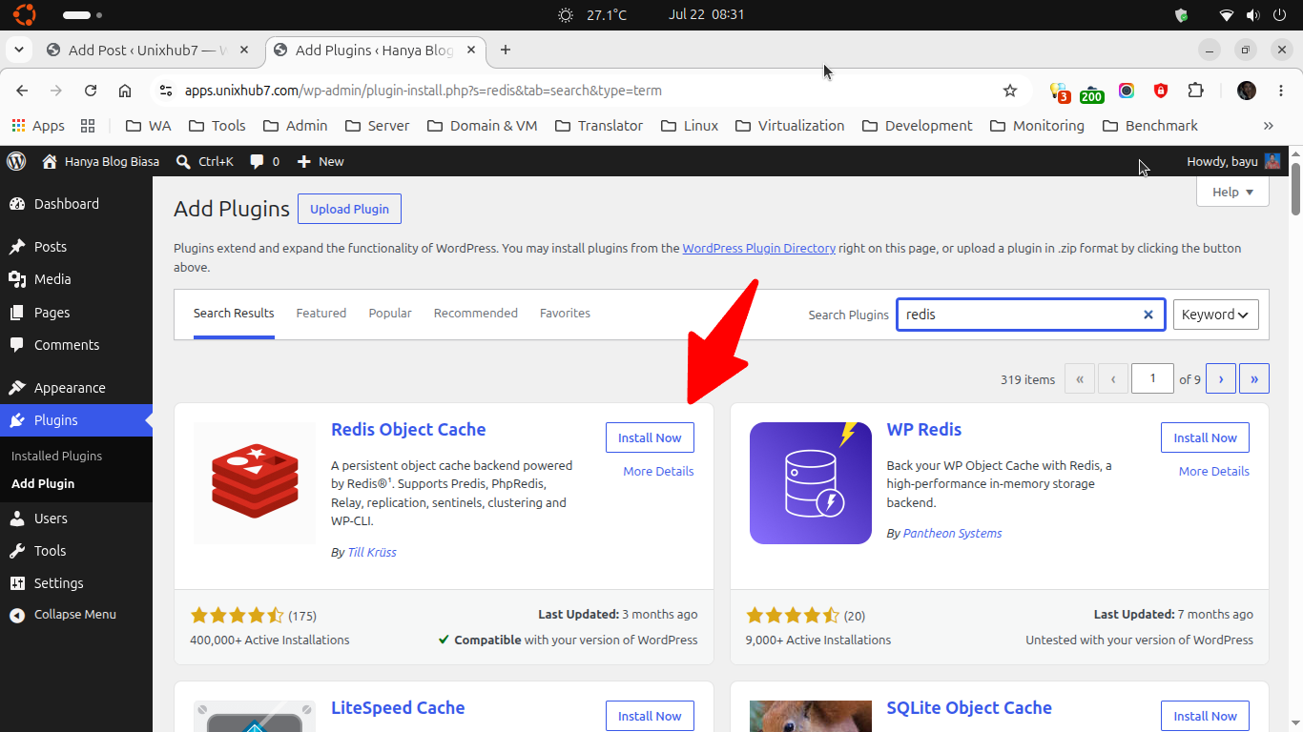
Task: Go to browser home page
Action: tap(125, 91)
